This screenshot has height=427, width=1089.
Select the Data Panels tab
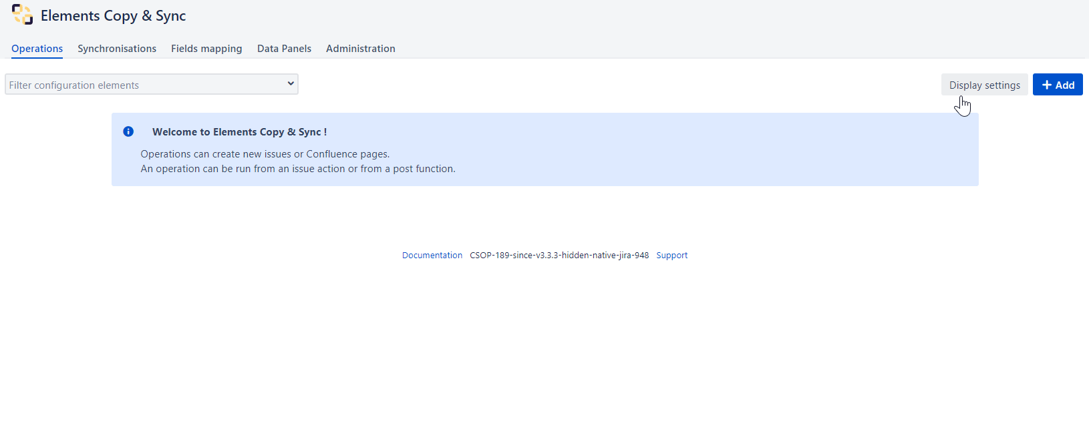pos(284,49)
